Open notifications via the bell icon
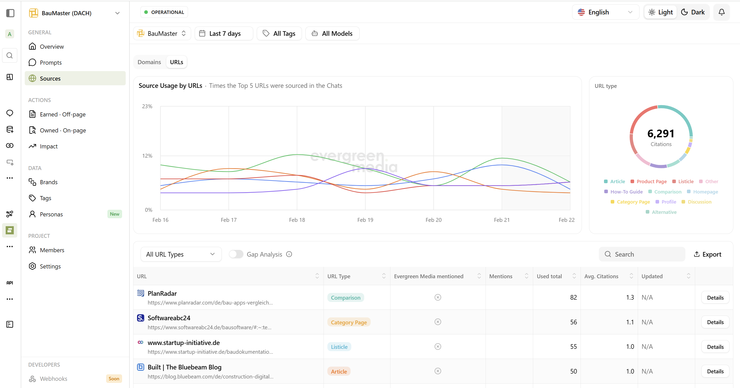The height and width of the screenshot is (388, 740). (x=721, y=12)
